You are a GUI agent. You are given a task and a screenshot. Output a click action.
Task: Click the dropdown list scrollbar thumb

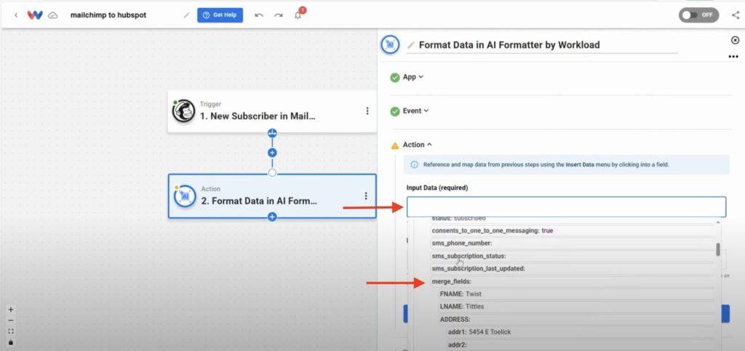[718, 249]
